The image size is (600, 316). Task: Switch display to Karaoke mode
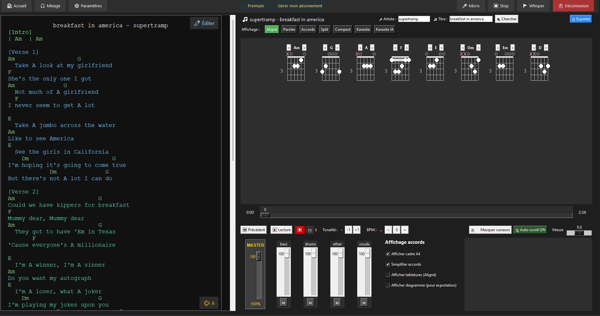click(x=363, y=29)
